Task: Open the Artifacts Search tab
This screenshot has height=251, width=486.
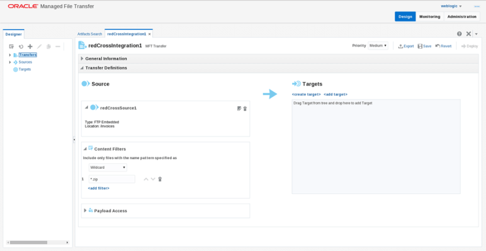Action: point(90,34)
